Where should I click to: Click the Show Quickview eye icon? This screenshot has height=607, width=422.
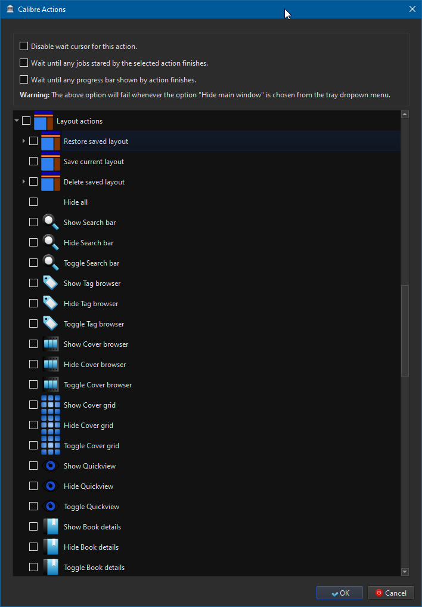pos(51,466)
